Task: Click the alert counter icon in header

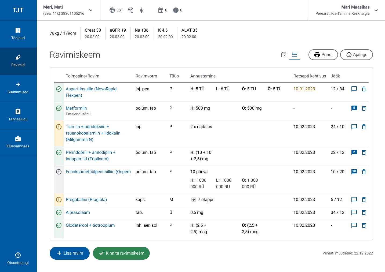Action: (x=176, y=10)
